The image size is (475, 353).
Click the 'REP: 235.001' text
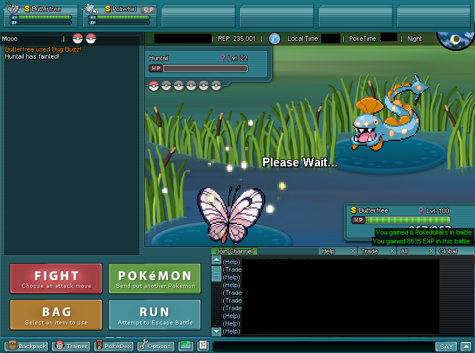[236, 38]
